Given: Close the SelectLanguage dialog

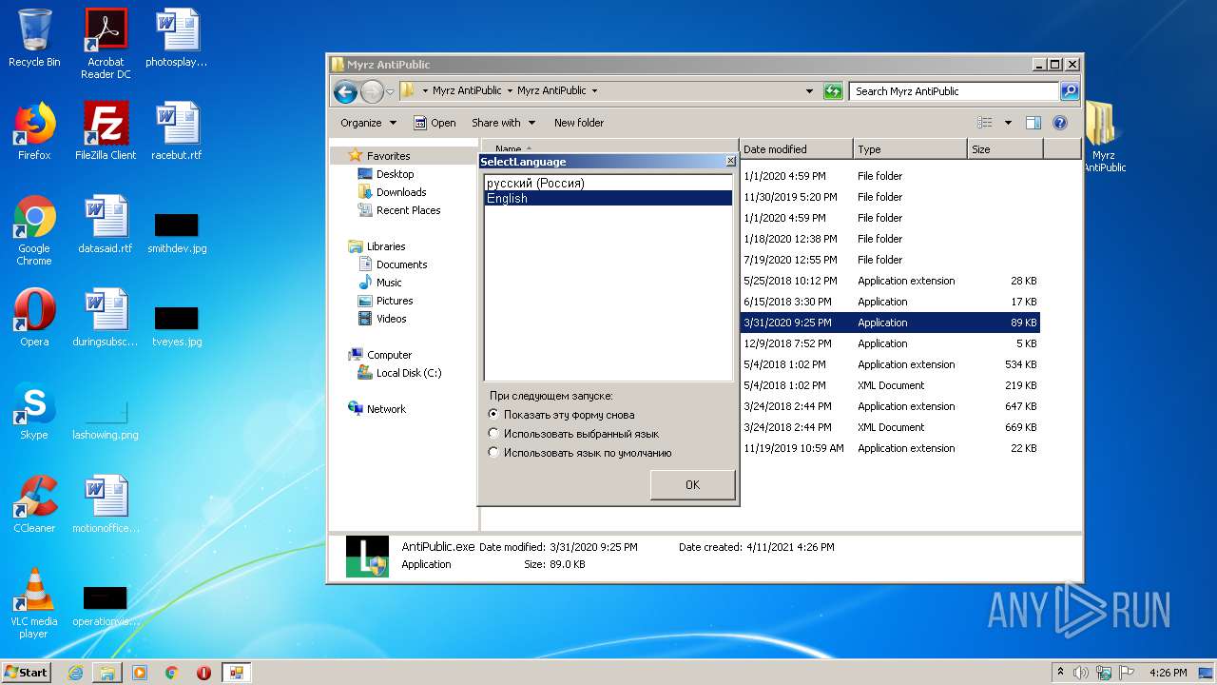Looking at the screenshot, I should (730, 162).
